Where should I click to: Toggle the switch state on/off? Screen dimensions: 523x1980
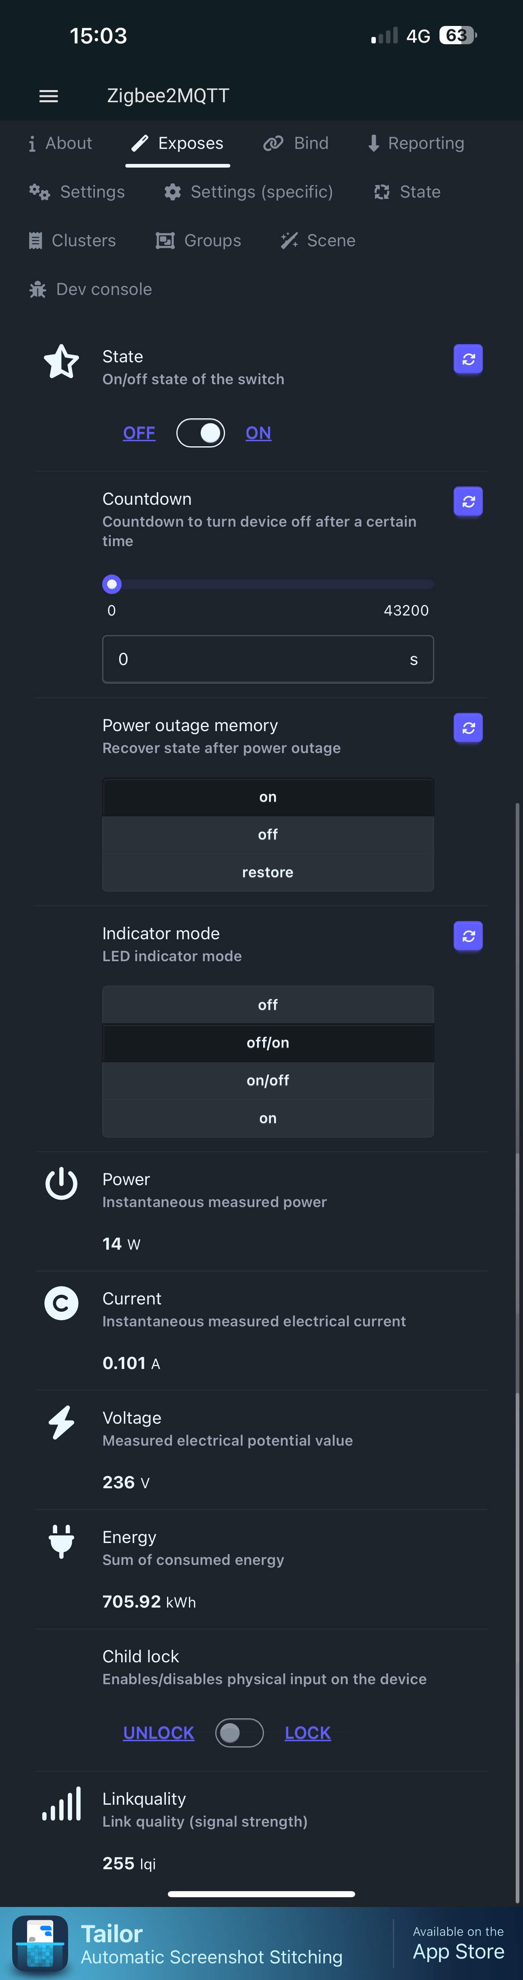coord(200,433)
